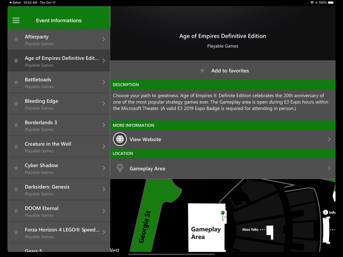Expand Afterparty details chevron
The height and width of the screenshot is (257, 343).
(x=104, y=39)
